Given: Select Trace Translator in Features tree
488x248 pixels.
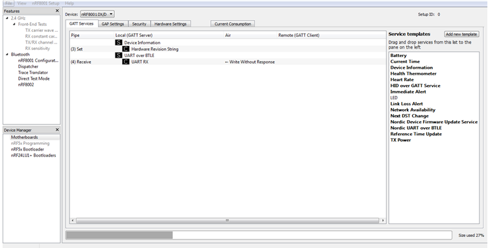Looking at the screenshot, I should 33,73.
